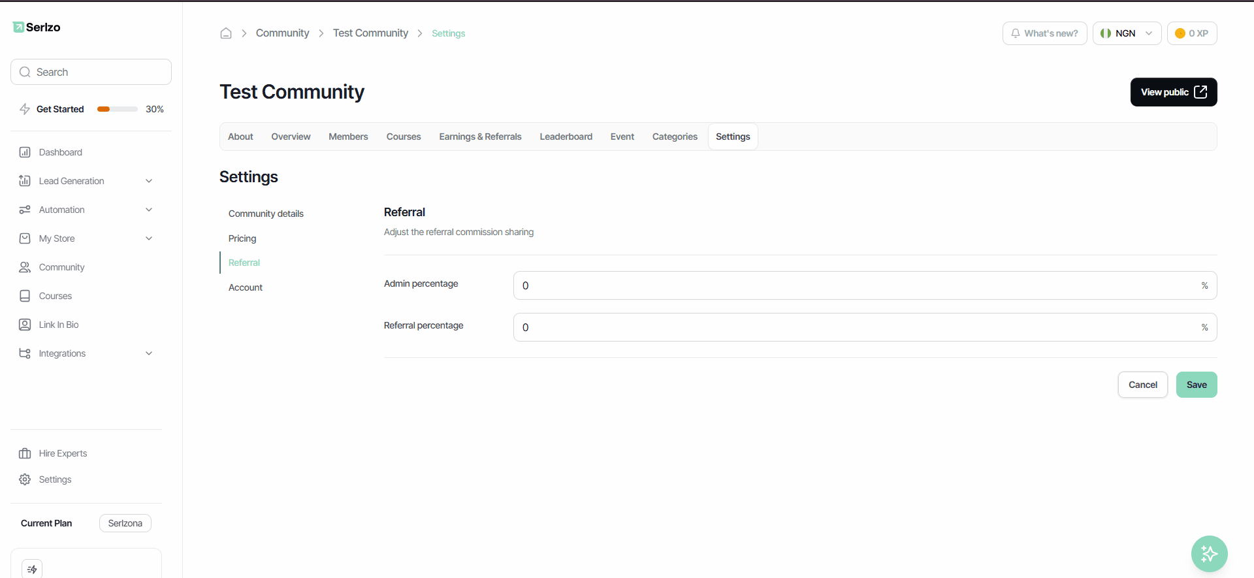Click the View public button
The width and height of the screenshot is (1254, 578).
pos(1174,92)
